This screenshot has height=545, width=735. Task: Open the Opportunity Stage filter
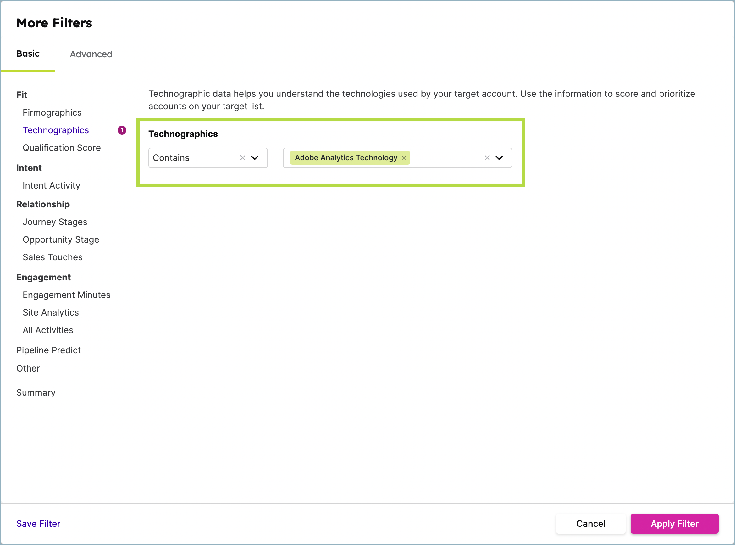61,239
